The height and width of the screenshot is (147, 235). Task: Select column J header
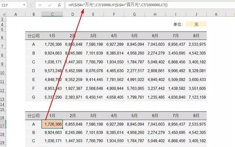click(x=196, y=14)
